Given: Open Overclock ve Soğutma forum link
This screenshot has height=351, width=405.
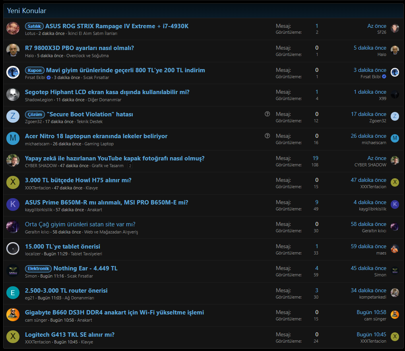Looking at the screenshot, I should pos(87,56).
